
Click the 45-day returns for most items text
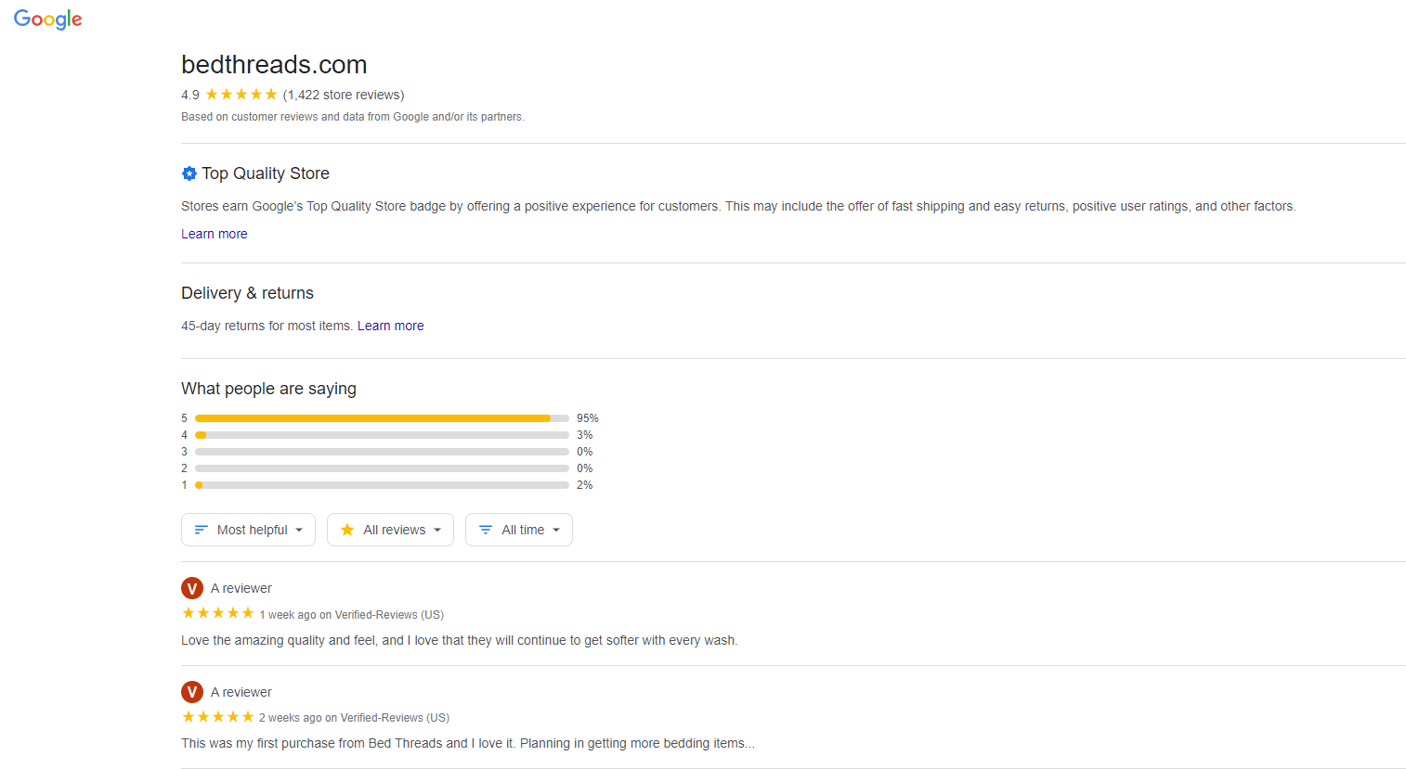[x=267, y=326]
